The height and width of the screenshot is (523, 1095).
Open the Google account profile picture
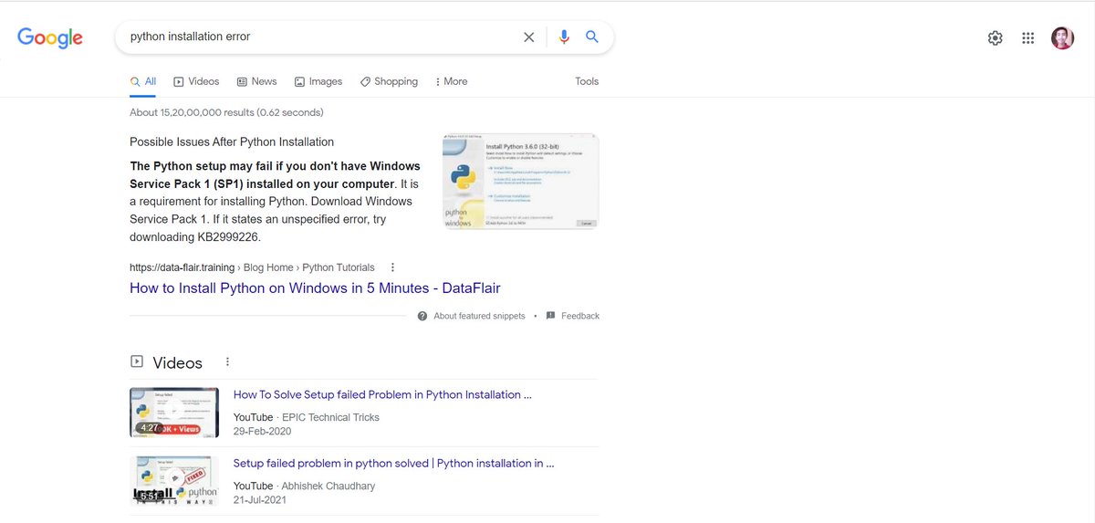[1062, 37]
